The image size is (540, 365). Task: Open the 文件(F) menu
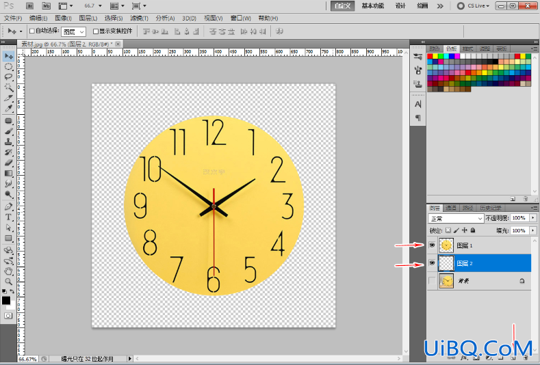13,18
